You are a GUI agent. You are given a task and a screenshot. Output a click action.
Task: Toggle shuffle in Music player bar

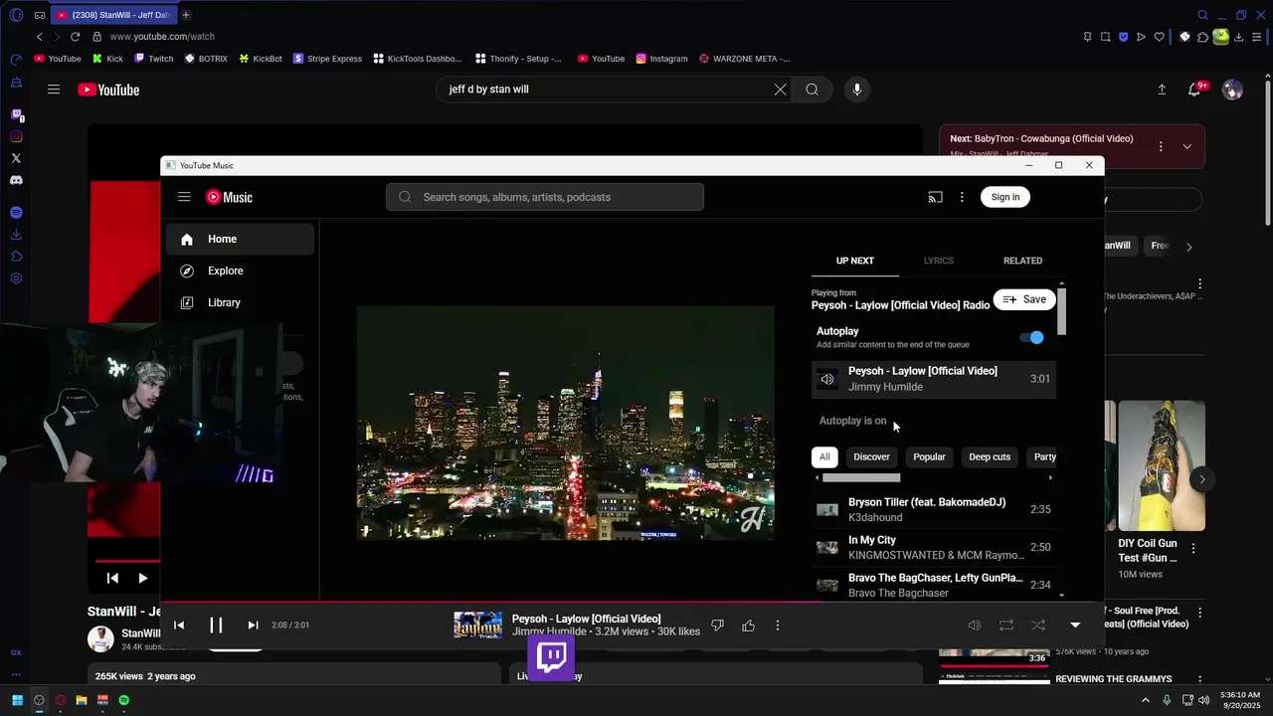coord(1038,626)
